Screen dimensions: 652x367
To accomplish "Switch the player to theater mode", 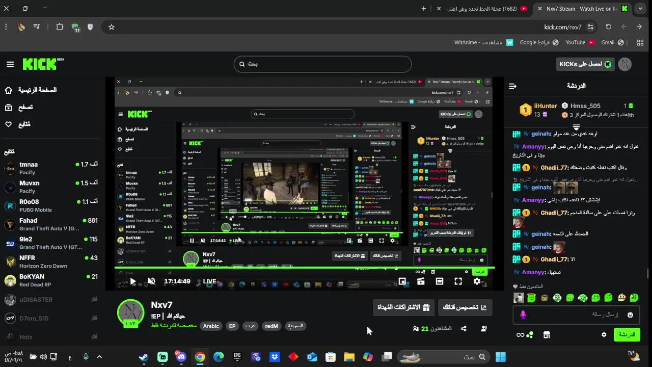I will (440, 281).
